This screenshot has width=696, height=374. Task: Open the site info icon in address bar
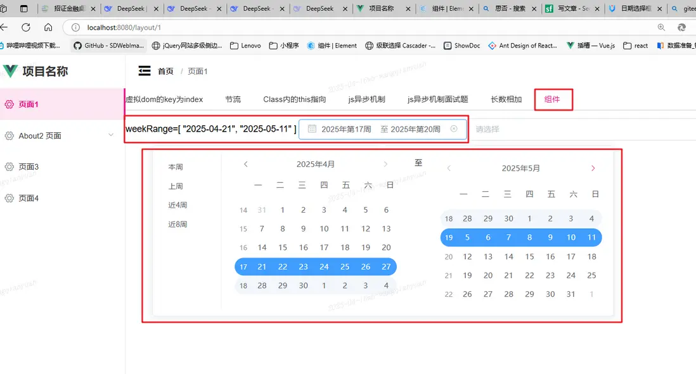point(76,27)
